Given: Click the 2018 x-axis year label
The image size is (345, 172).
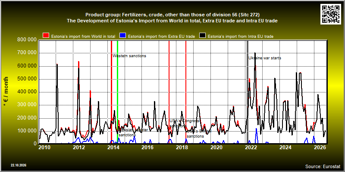Looking at the screenshot, I should 182,147.
